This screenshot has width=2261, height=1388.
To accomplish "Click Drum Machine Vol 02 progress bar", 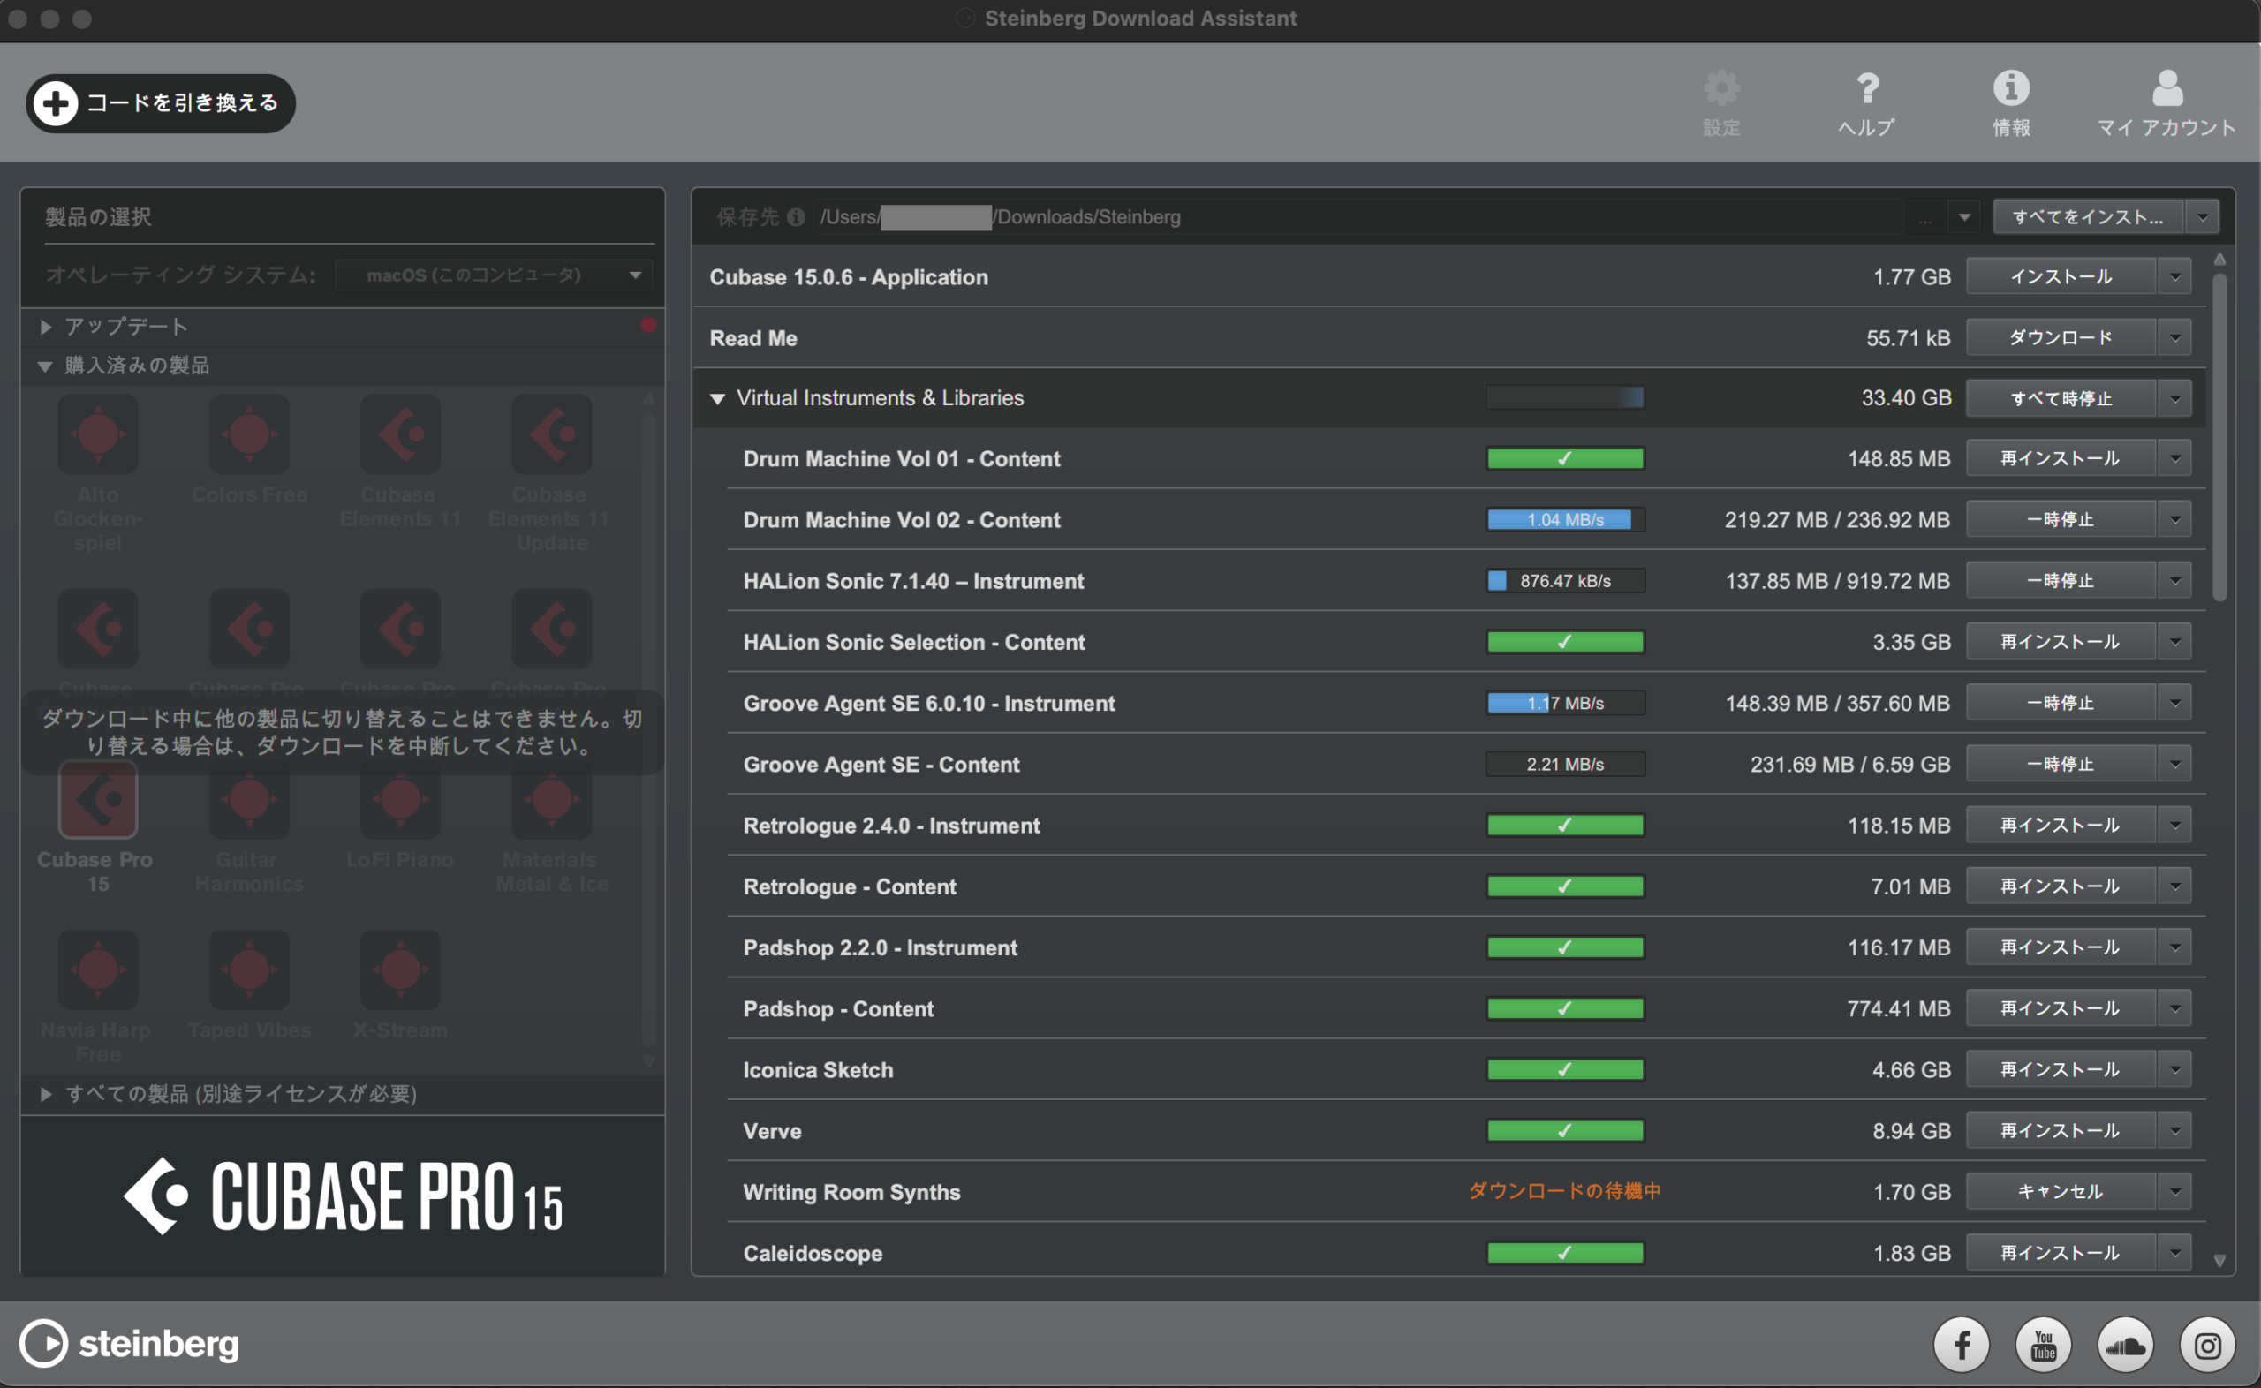I will 1565,519.
